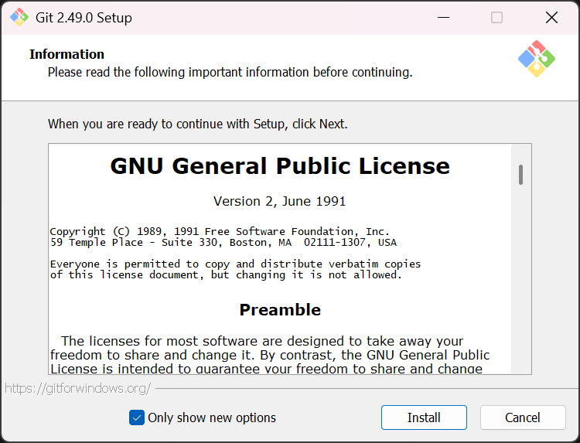Click the Information heading at the top
Screen dimensions: 580x443
coord(67,54)
